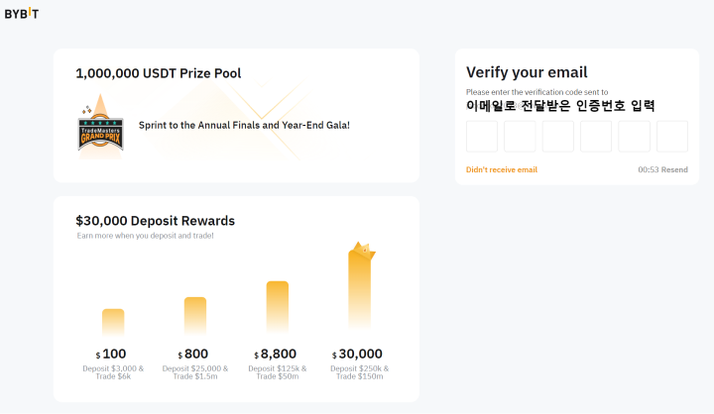Open the "Didn't receive email" link
This screenshot has height=414, width=714.
pos(502,169)
